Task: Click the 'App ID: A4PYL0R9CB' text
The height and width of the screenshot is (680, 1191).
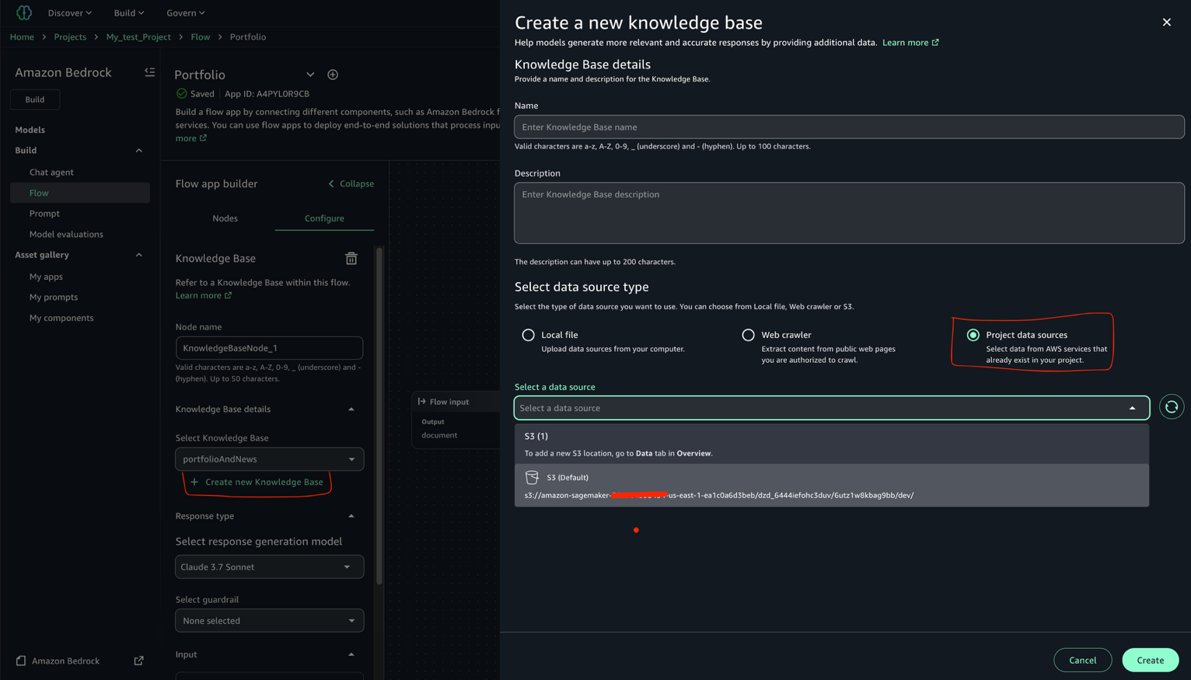Action: pos(267,94)
